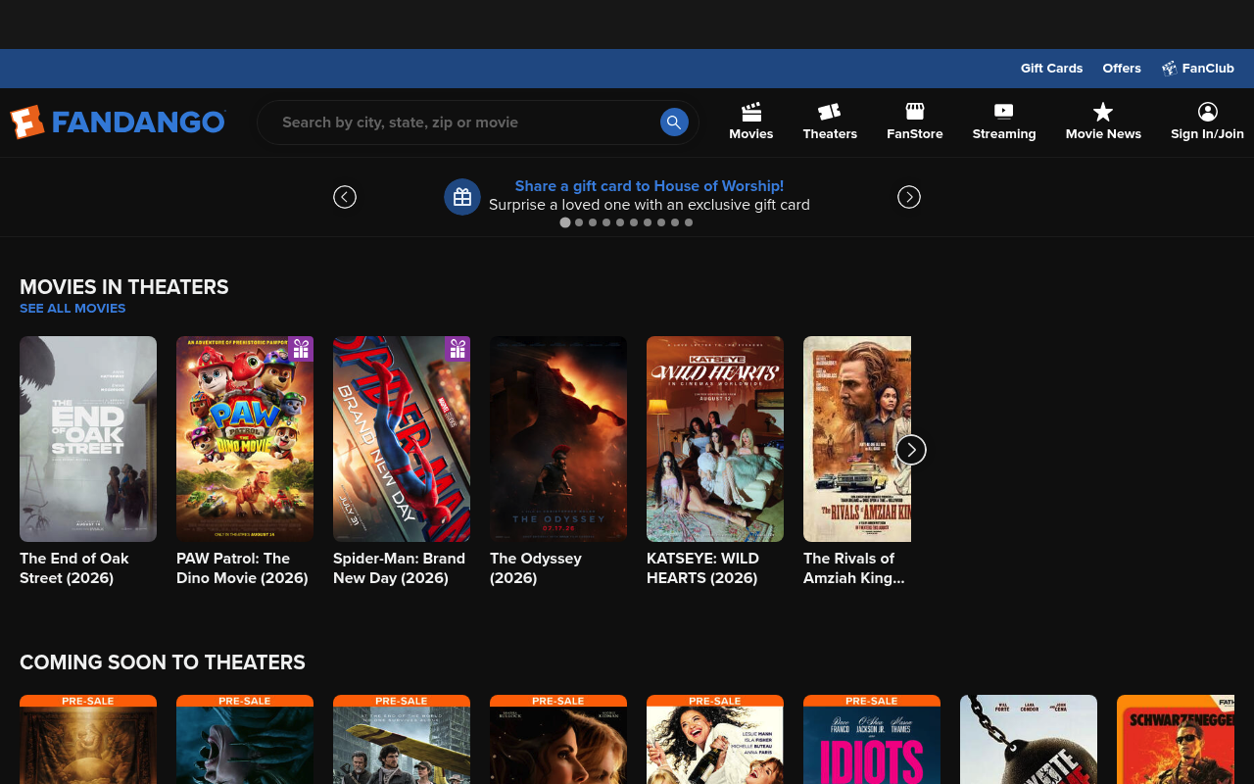This screenshot has height=784, width=1254.
Task: Click the title "Spider-Man: Brand New Day (2026)"
Action: (x=400, y=568)
